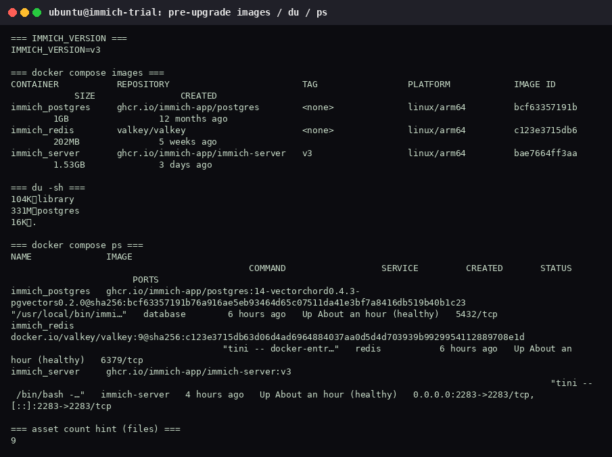Click '3 days ago' created value
Screen dimensions: 612x457
(x=185, y=165)
